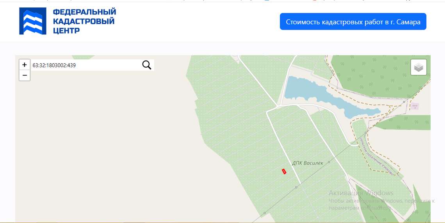445x223 pixels.
Task: Click the lowest power line node on map
Action: click(265, 213)
